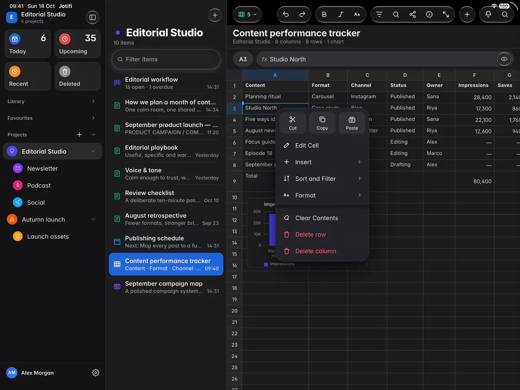Choose Delete row
520x390 pixels.
point(322,234)
